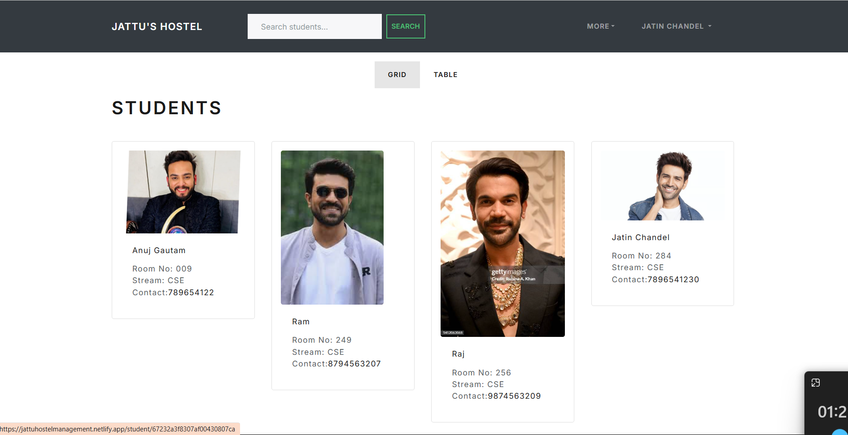Expand the JATIN CHANDEL user dropdown
Image resolution: width=848 pixels, height=435 pixels.
click(x=676, y=26)
